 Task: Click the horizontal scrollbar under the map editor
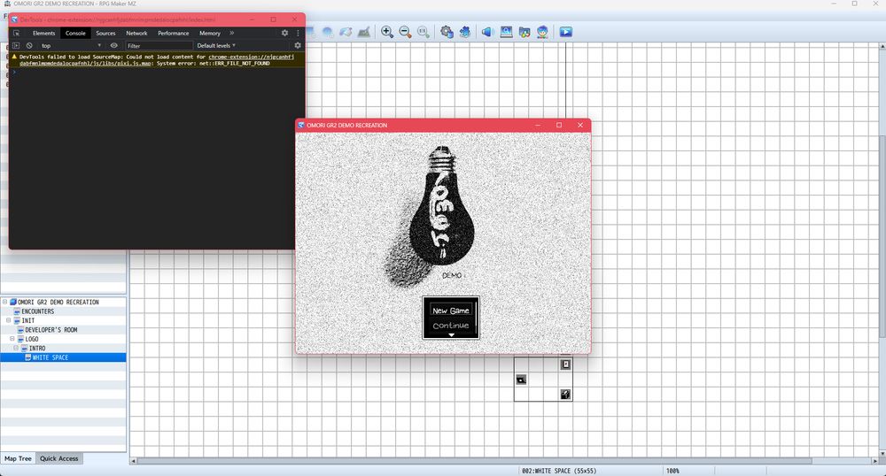point(475,461)
